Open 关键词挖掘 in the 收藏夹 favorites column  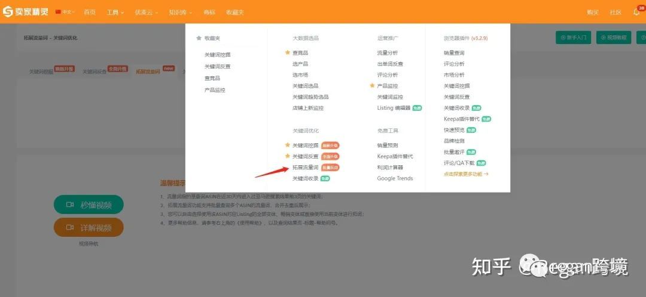[218, 55]
